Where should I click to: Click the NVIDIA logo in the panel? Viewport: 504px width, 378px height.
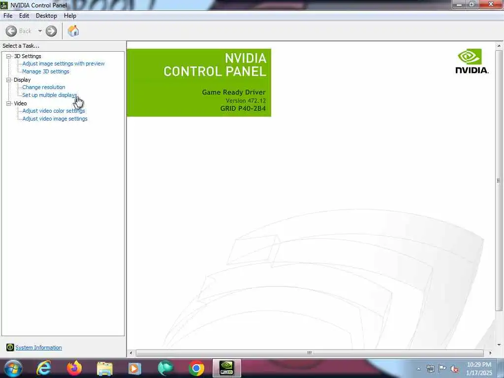[472, 61]
